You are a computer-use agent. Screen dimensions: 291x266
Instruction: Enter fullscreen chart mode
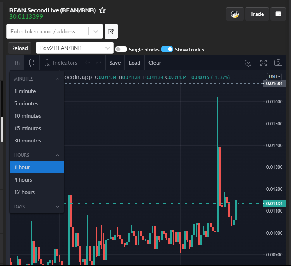(x=263, y=63)
